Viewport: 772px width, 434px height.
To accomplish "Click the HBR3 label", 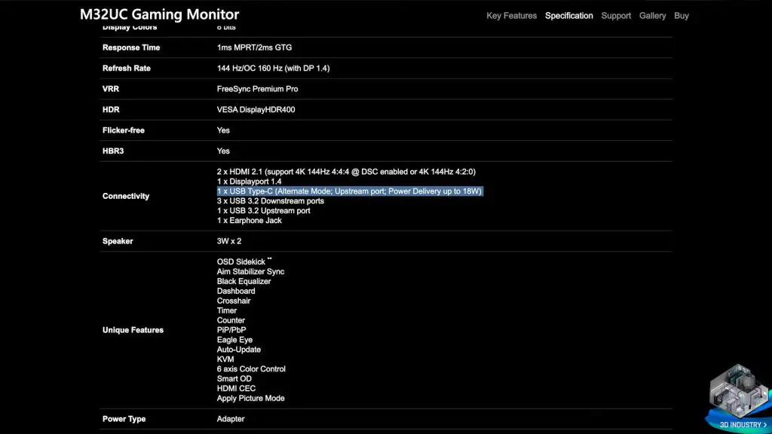I will (113, 151).
